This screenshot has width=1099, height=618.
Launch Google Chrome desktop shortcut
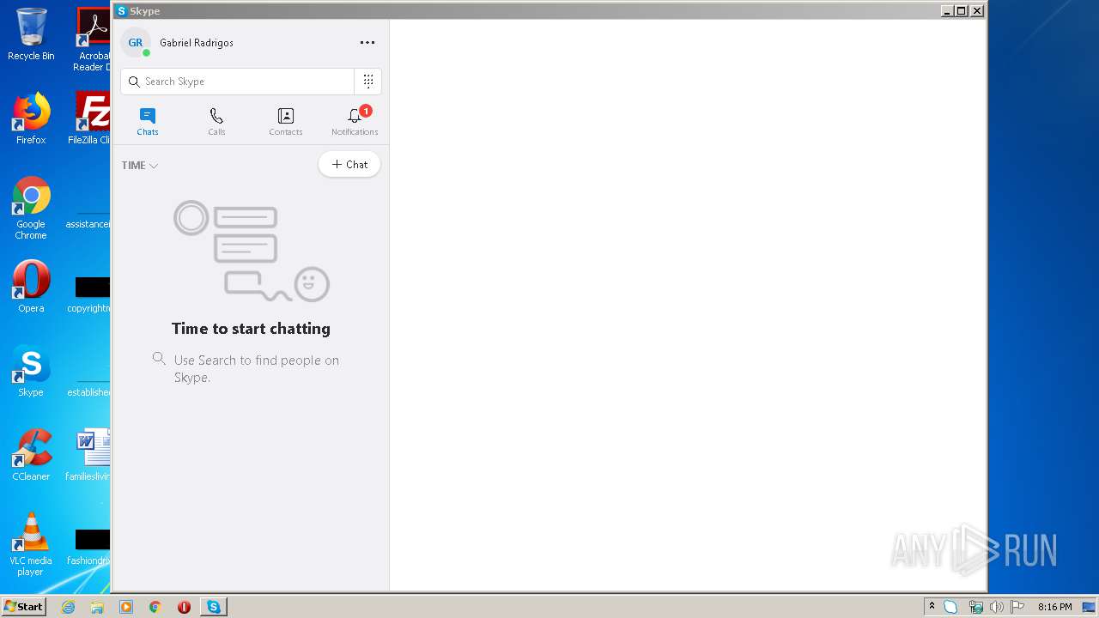[31, 208]
